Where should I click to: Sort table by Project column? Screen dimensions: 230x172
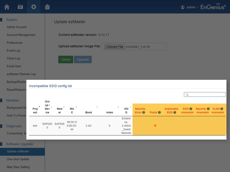(35, 110)
